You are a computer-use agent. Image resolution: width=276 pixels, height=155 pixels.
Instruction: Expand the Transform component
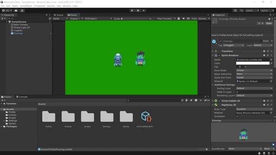[213, 51]
